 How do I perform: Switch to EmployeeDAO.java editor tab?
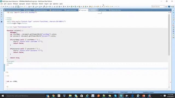pyautogui.click(x=40, y=10)
